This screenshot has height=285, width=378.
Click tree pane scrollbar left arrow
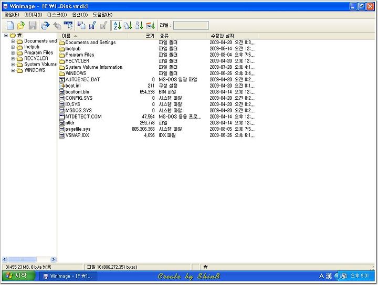tap(5, 259)
